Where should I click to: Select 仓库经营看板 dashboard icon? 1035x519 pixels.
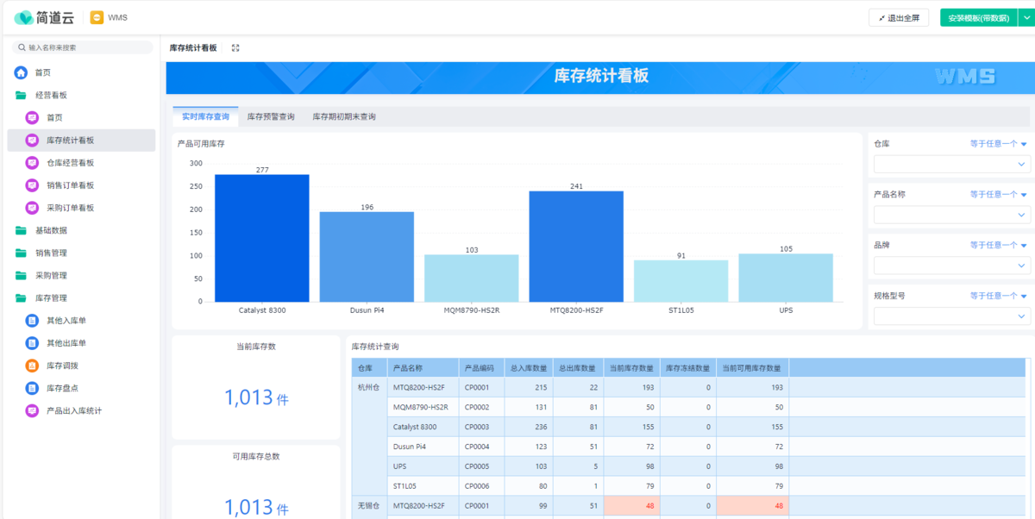pos(32,163)
